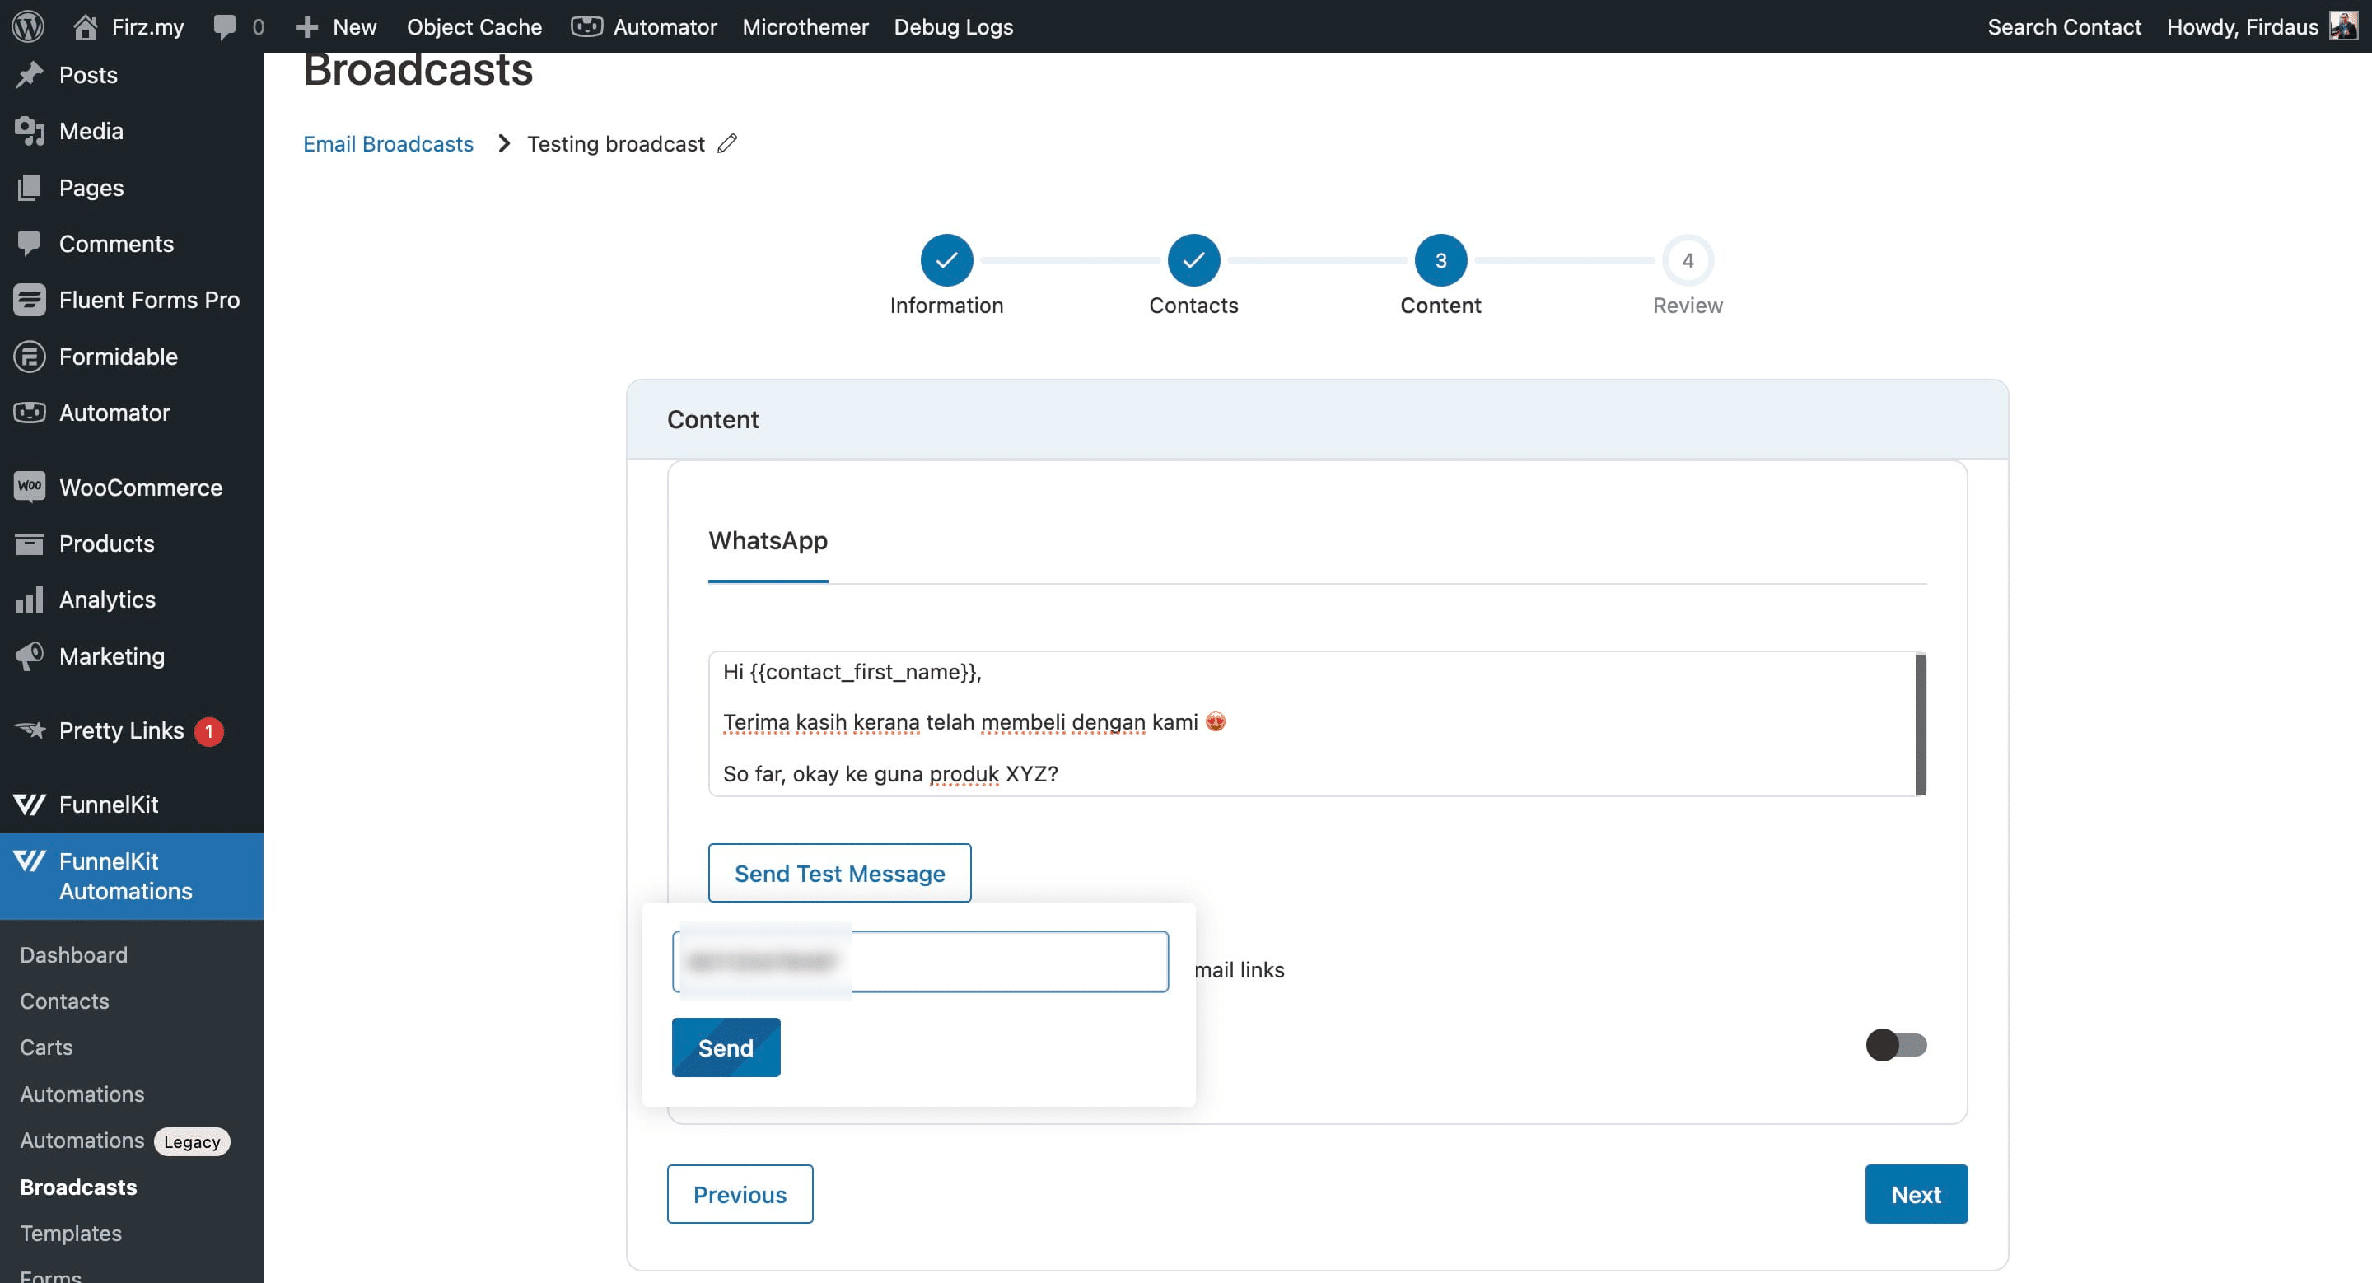Open the Templates submenu item
The height and width of the screenshot is (1283, 2372).
(71, 1234)
